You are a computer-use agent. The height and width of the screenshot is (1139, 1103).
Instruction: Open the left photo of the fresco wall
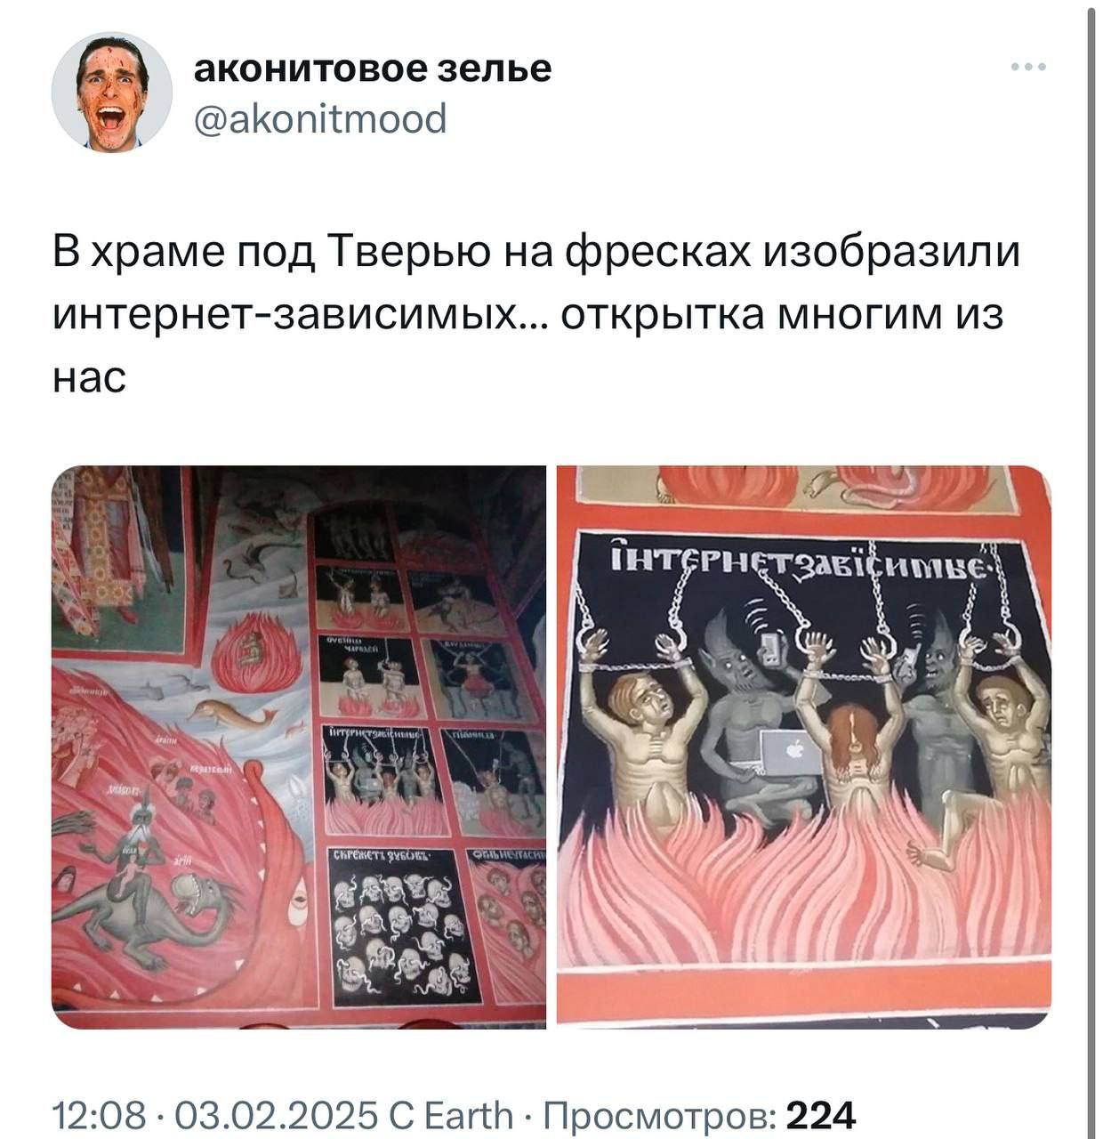tap(299, 747)
